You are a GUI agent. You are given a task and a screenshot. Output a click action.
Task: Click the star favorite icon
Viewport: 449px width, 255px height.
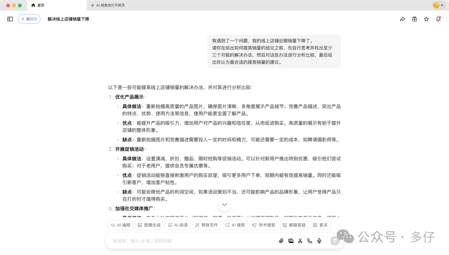coord(427,19)
